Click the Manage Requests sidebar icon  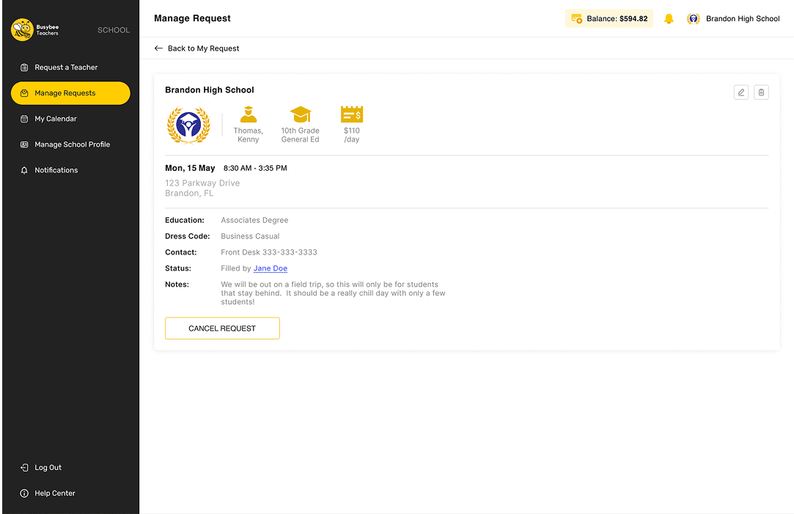[25, 93]
